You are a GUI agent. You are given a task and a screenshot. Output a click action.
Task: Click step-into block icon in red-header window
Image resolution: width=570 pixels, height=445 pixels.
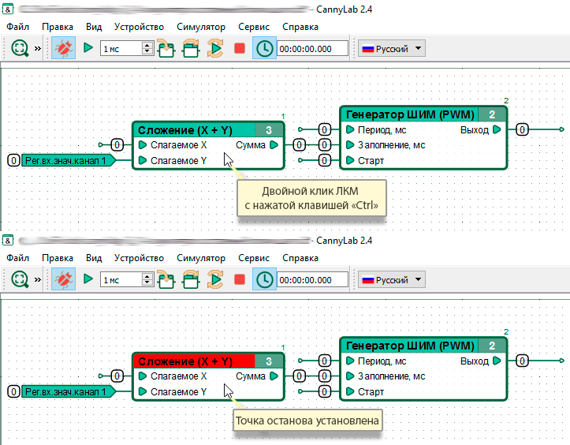[x=166, y=279]
